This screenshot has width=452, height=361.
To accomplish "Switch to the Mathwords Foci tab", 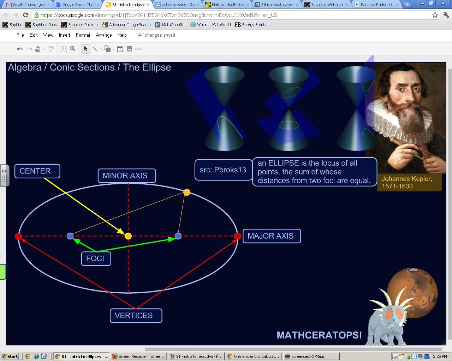I will [227, 5].
